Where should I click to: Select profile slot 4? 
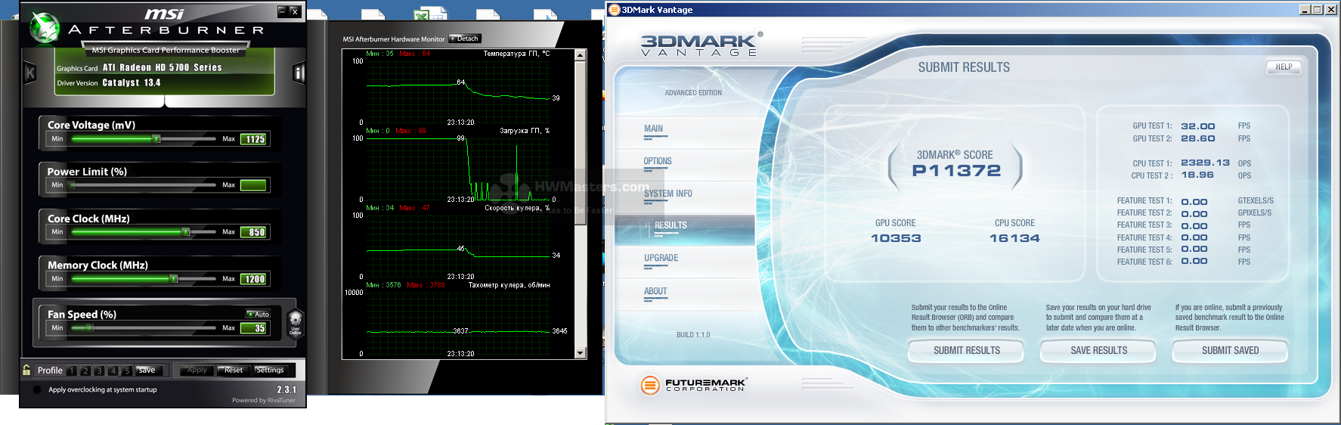(113, 371)
